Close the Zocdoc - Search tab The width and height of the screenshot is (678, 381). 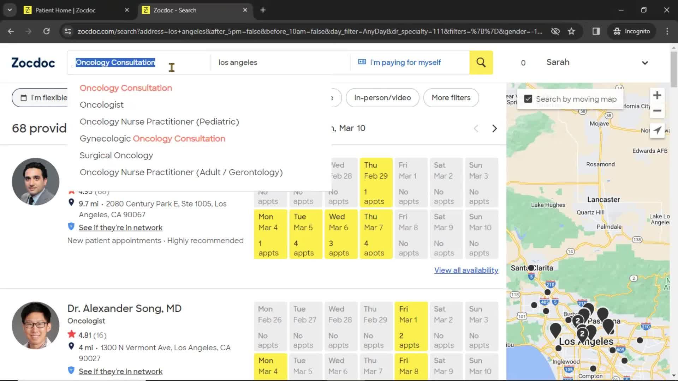tap(245, 10)
